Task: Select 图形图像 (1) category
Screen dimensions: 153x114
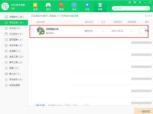Action: tap(14, 40)
